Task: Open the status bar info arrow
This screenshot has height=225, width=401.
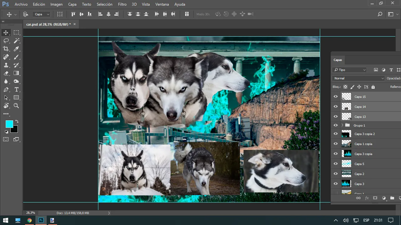Action: tap(109, 213)
